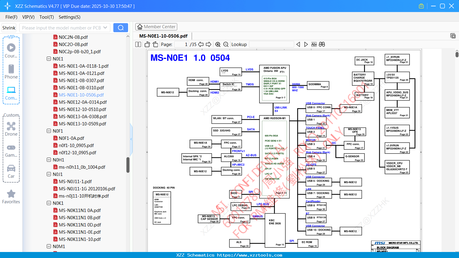This screenshot has width=459, height=258.
Task: Open n0f1-10_0905.pdf file
Action: [76, 145]
